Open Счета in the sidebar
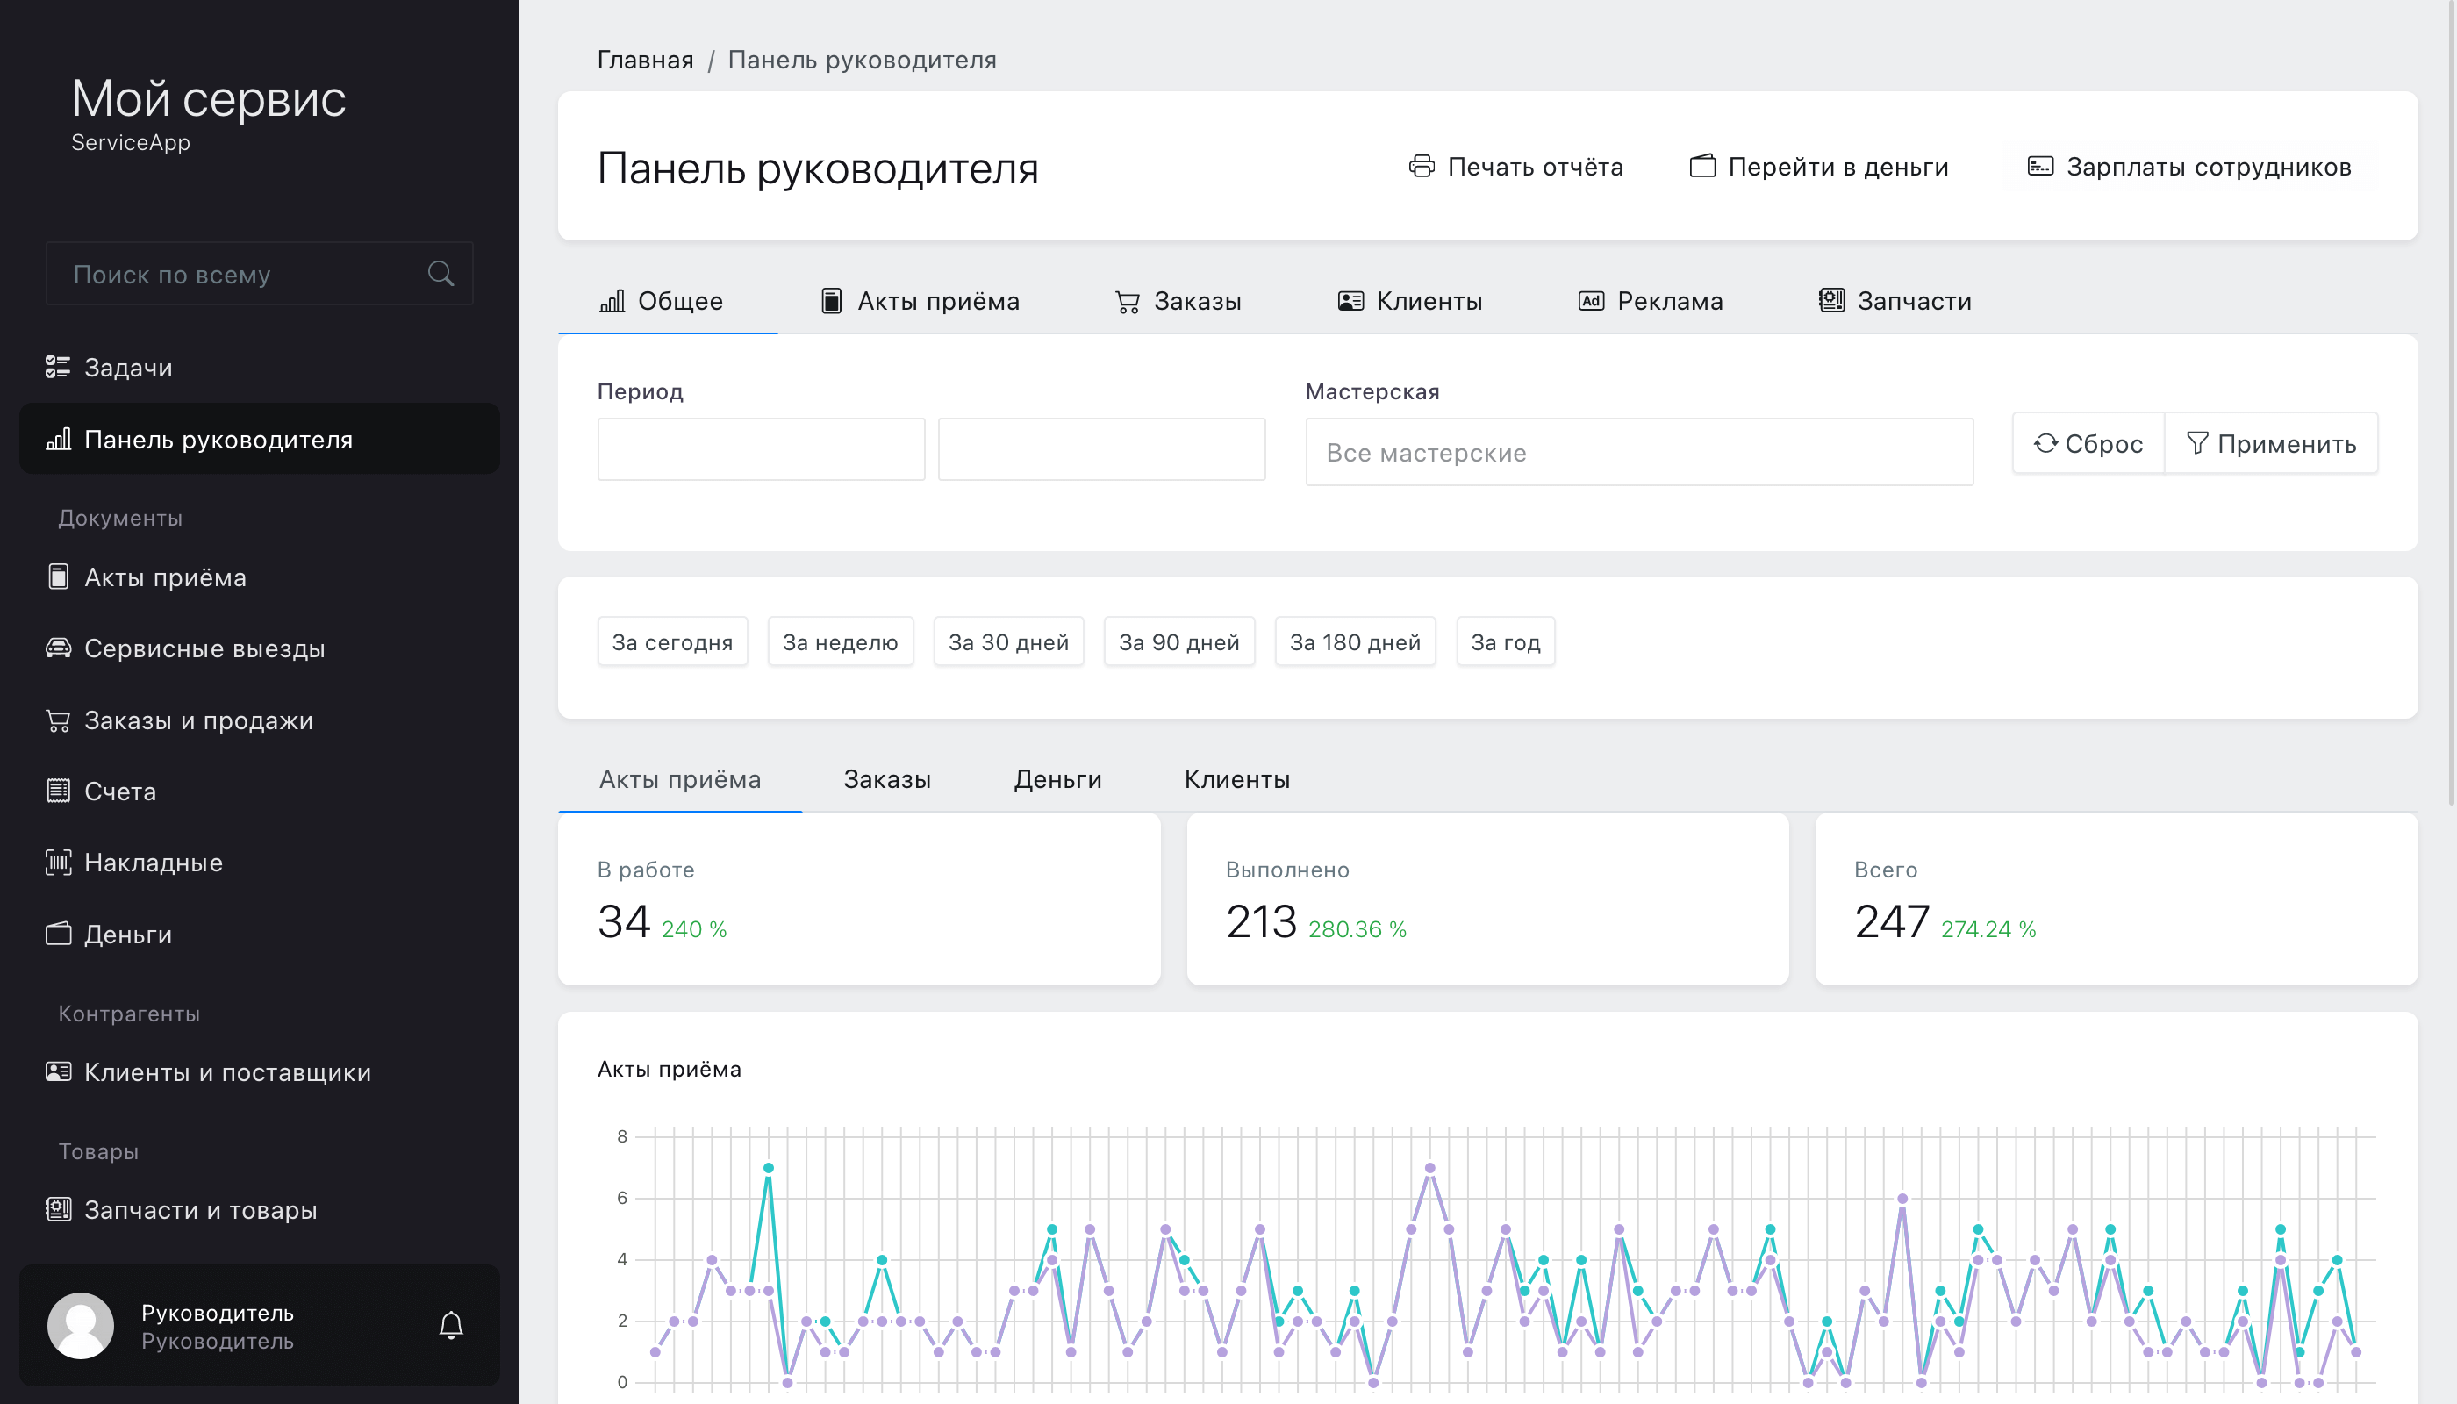The width and height of the screenshot is (2457, 1404). (260, 791)
